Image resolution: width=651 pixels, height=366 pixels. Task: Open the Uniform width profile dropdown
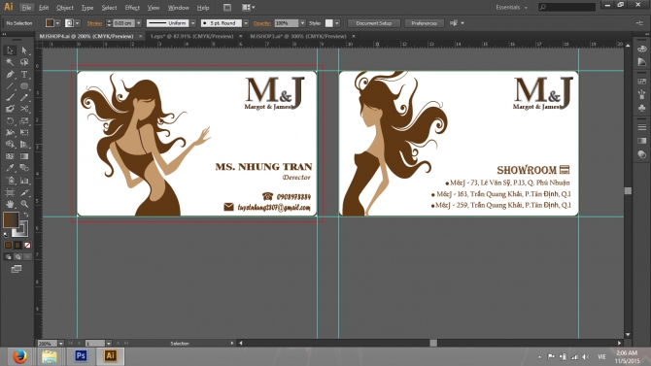tap(192, 23)
